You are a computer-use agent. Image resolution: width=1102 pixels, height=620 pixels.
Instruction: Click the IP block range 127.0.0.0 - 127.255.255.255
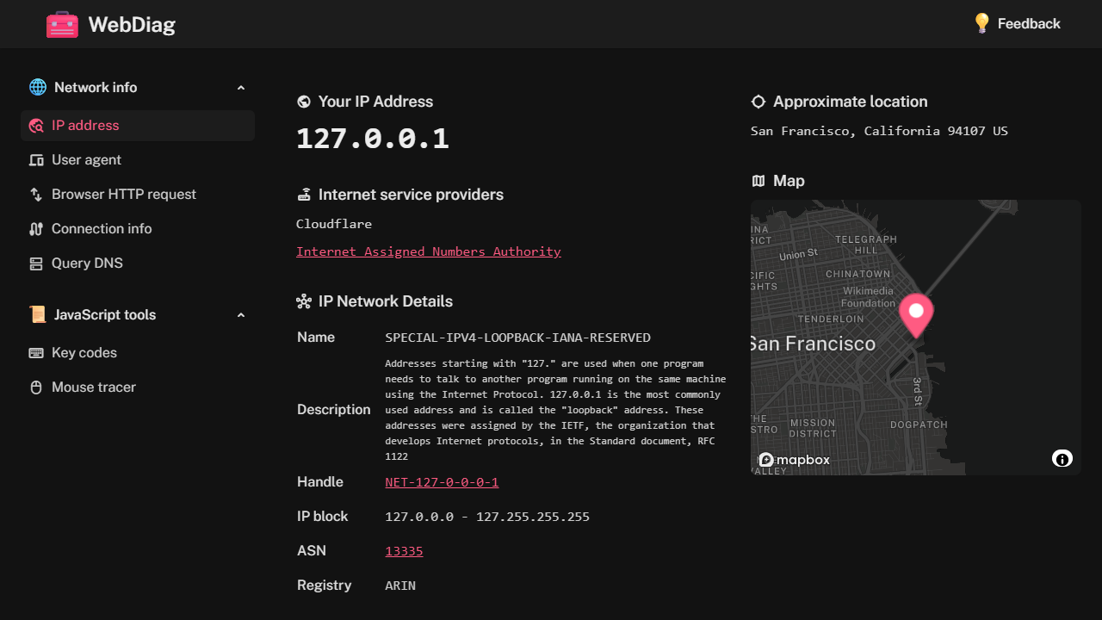(x=487, y=517)
